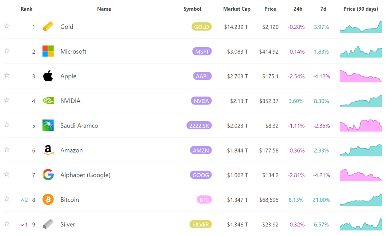This screenshot has height=236, width=389.
Task: Click Gold's market cap $14.239 T
Action: pos(236,27)
